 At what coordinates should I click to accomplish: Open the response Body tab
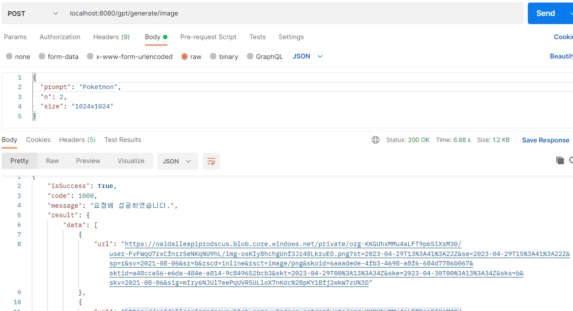coord(9,140)
